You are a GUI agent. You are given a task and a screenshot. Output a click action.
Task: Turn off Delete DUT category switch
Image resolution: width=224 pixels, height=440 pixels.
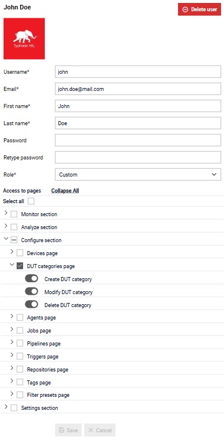31,304
